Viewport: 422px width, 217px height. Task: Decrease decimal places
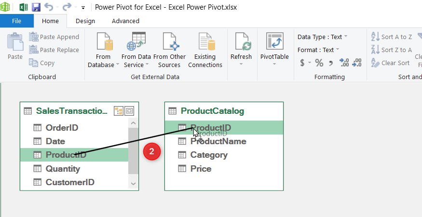point(357,63)
